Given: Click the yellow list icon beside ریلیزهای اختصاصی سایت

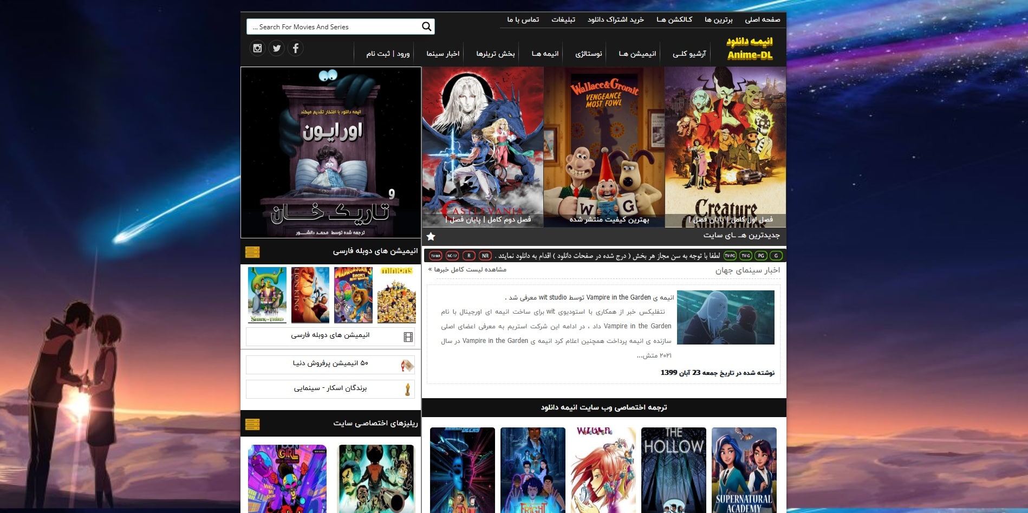Looking at the screenshot, I should pos(252,424).
